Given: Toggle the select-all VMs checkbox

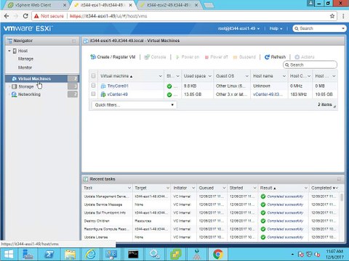Looking at the screenshot, I should 93,76.
